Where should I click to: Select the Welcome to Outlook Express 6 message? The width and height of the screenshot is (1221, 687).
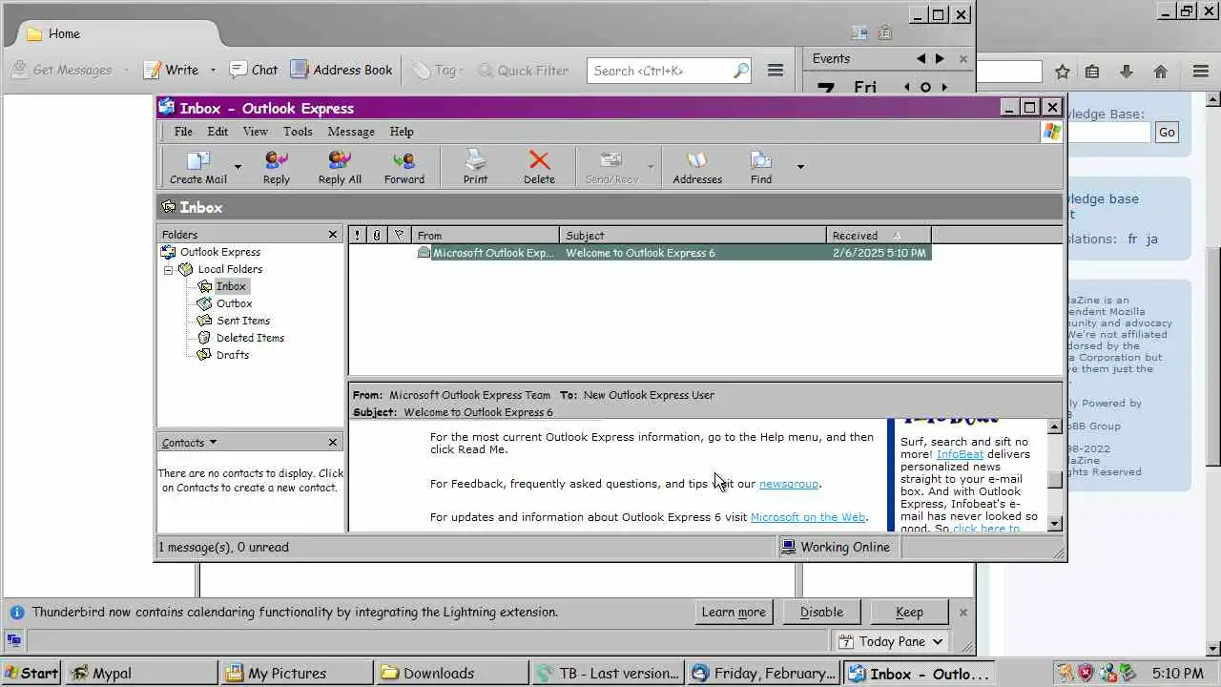point(640,253)
